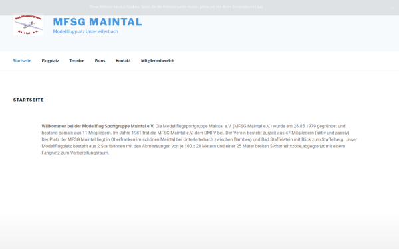
Task: Dismiss the cookie notice with the X
Action: pos(392,7)
